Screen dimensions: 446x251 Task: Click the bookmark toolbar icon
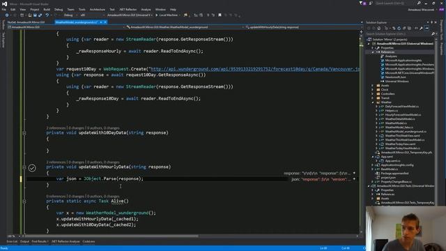tap(220, 15)
